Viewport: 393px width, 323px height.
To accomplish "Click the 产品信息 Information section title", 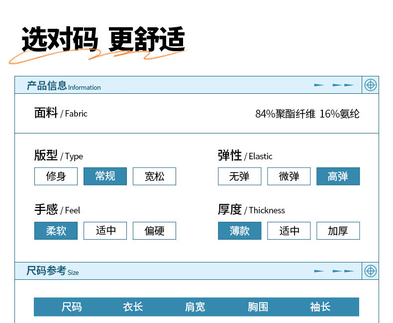I will tap(64, 86).
